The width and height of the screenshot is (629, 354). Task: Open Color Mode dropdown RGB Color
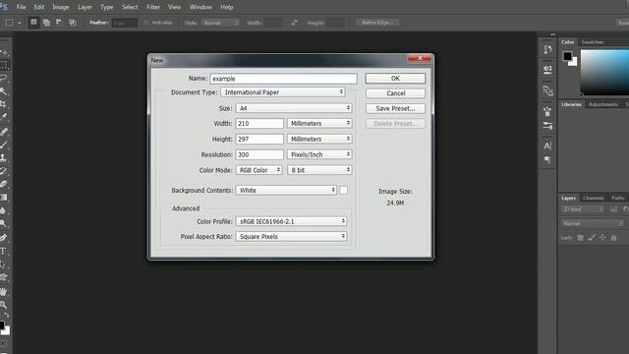point(259,170)
